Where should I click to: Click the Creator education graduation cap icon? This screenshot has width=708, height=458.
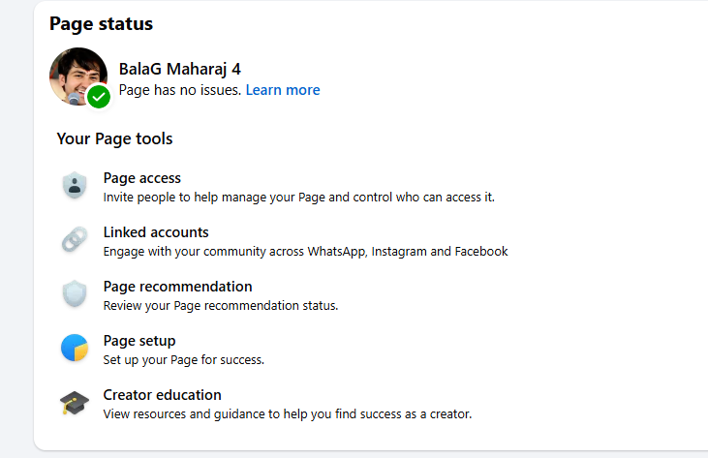(x=75, y=403)
